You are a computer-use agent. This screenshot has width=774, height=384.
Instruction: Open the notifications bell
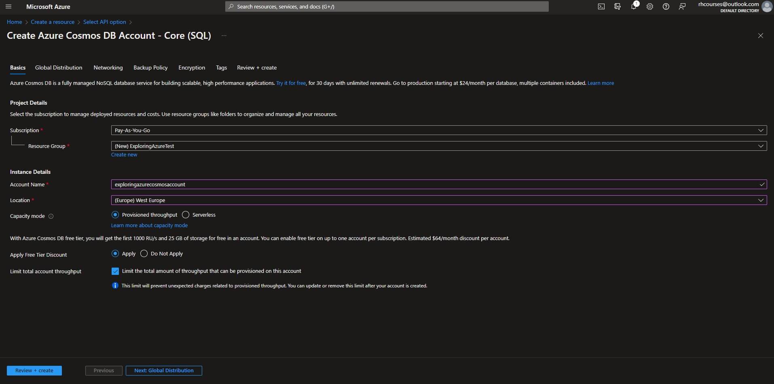pos(634,6)
